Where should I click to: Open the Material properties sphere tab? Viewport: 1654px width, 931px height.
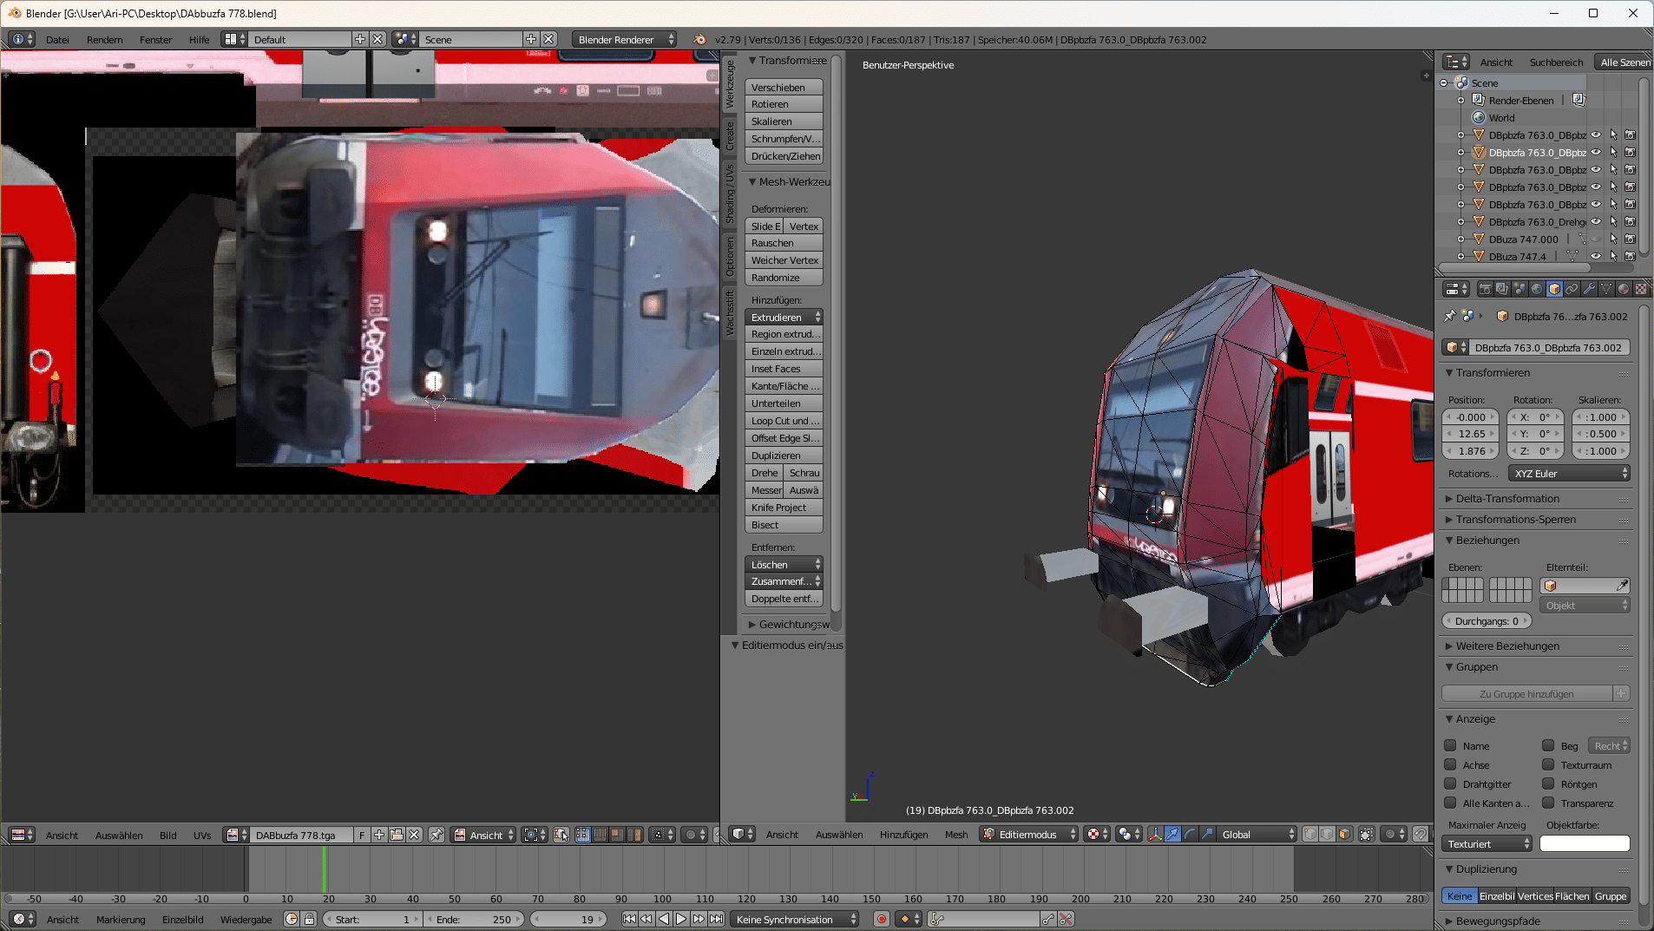click(1624, 289)
